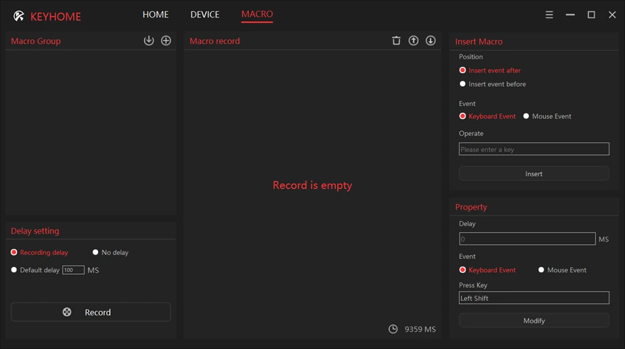
Task: Open the MACRO tab
Action: (x=257, y=14)
